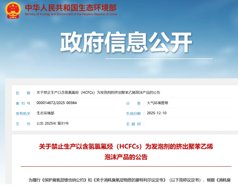The image size is (238, 188).
Task: Click the English Ministry of Ecology and Environment text
Action: (x=71, y=14)
